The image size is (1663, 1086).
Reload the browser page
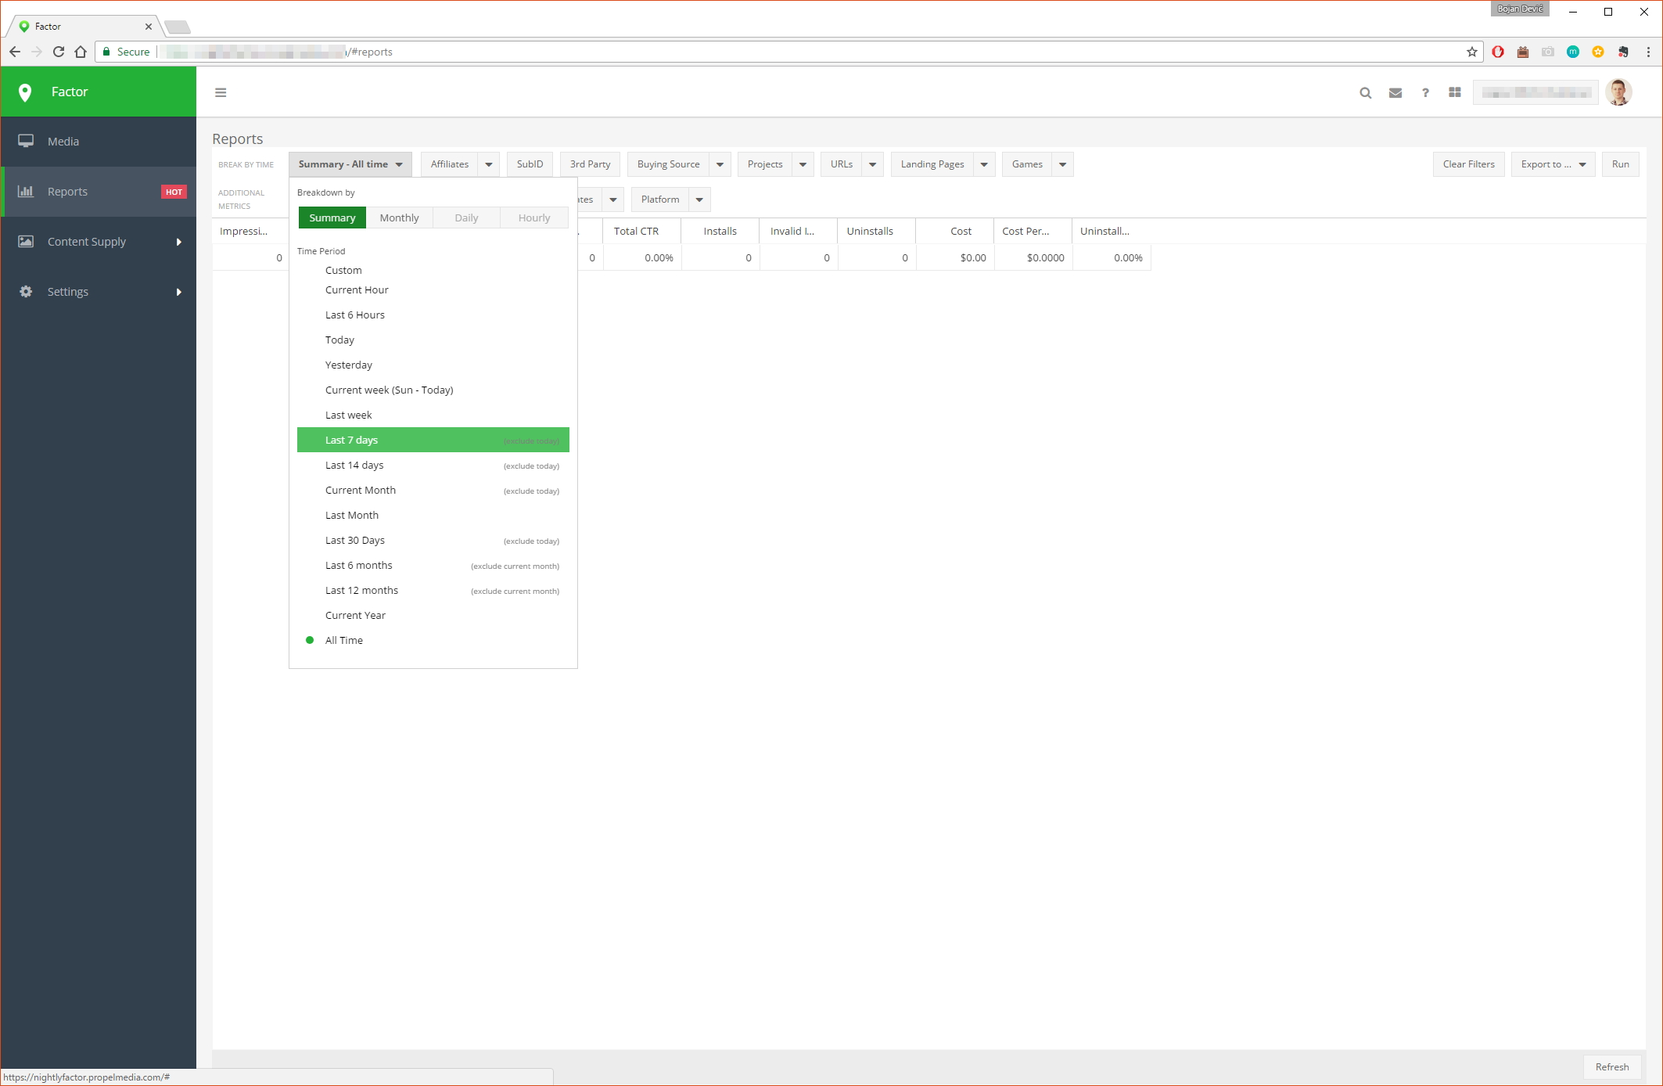[58, 52]
